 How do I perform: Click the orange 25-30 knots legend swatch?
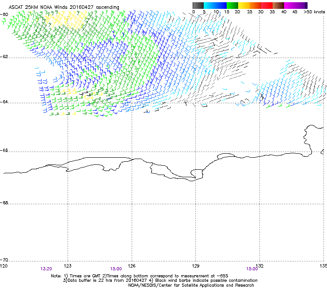pos(255,5)
